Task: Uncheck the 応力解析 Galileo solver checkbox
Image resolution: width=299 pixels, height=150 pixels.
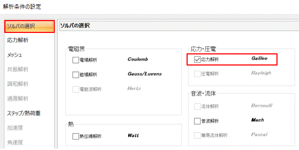Action: 197,60
